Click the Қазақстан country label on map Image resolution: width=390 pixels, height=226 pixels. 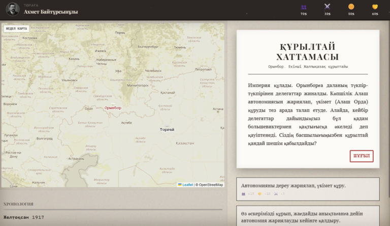tap(185, 143)
